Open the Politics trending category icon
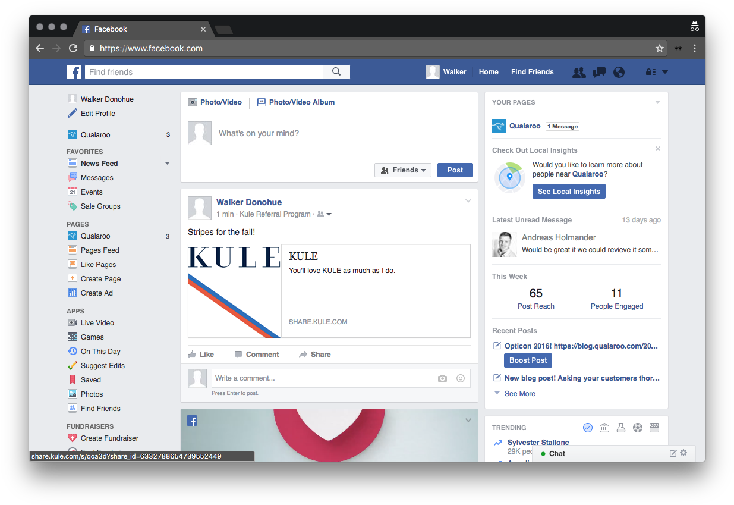This screenshot has height=505, width=734. tap(604, 427)
